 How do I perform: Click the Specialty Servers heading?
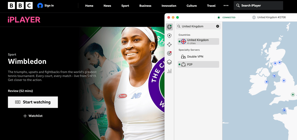(189, 50)
